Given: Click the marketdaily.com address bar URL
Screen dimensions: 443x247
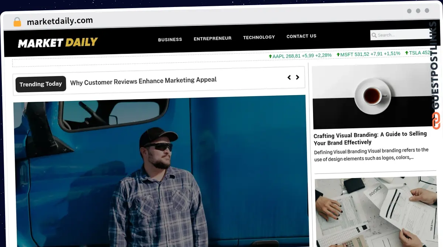Looking at the screenshot, I should [60, 21].
